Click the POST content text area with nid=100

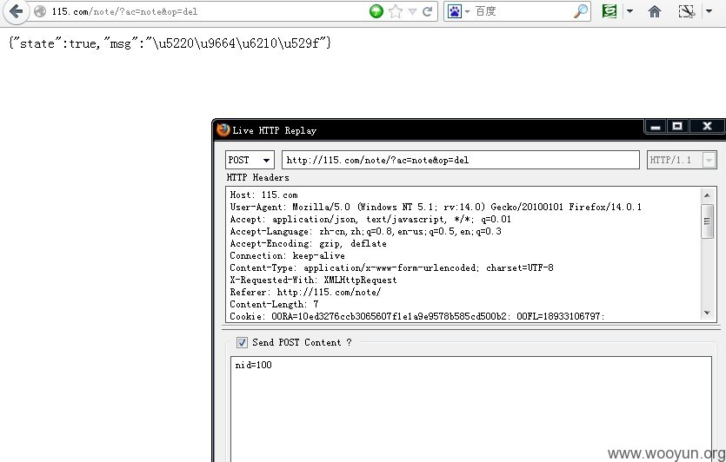point(471,409)
